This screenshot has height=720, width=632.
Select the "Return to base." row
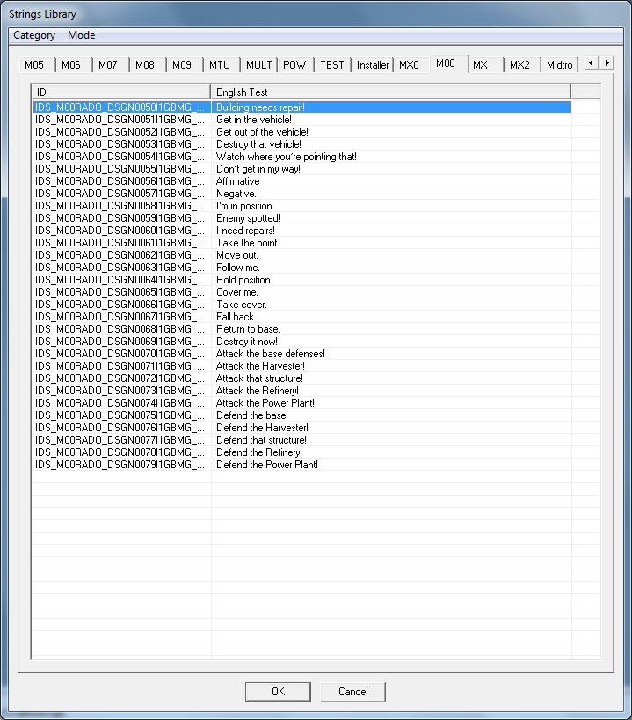click(x=248, y=329)
